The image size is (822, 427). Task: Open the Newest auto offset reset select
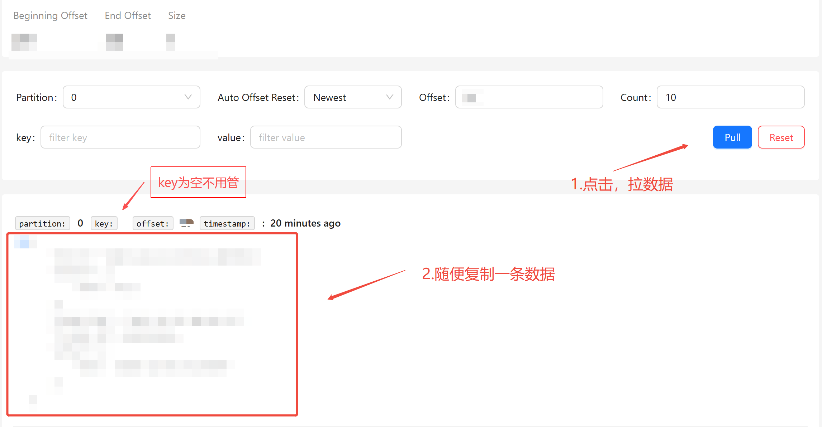344,97
